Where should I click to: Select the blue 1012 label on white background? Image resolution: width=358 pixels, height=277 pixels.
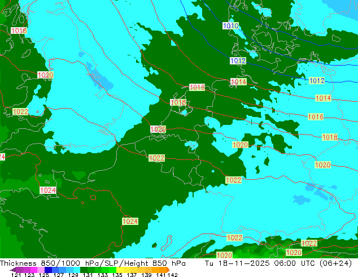pos(238,61)
